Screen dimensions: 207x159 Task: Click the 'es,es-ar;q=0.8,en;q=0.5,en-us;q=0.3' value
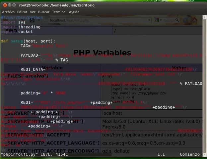pyautogui.click(x=144, y=143)
